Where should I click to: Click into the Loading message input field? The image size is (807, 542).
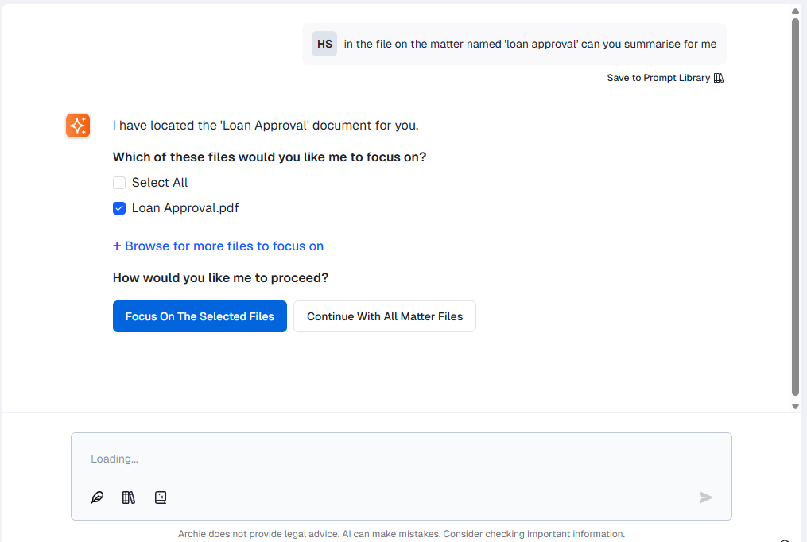pyautogui.click(x=398, y=459)
